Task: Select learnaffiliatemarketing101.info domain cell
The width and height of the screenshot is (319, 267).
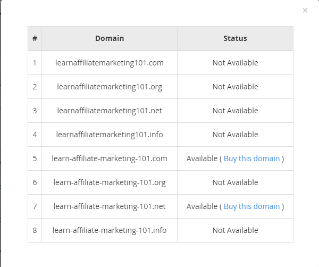Action: click(x=110, y=135)
